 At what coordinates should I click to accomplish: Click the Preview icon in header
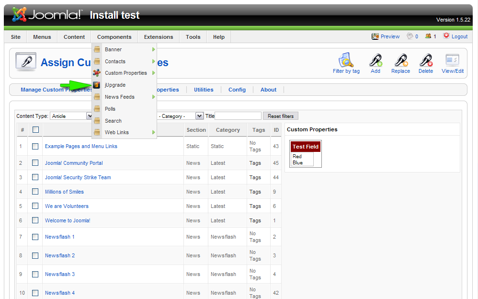click(x=375, y=36)
